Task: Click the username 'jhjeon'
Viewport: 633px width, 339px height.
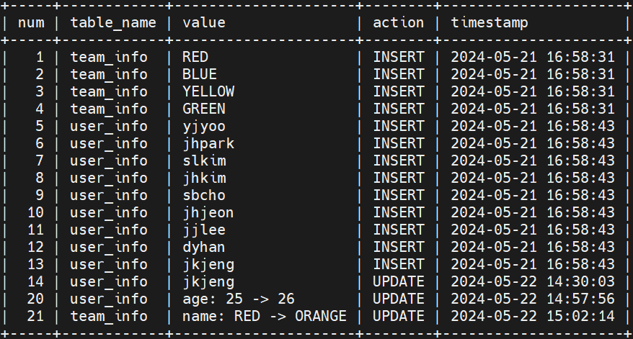Action: (208, 213)
